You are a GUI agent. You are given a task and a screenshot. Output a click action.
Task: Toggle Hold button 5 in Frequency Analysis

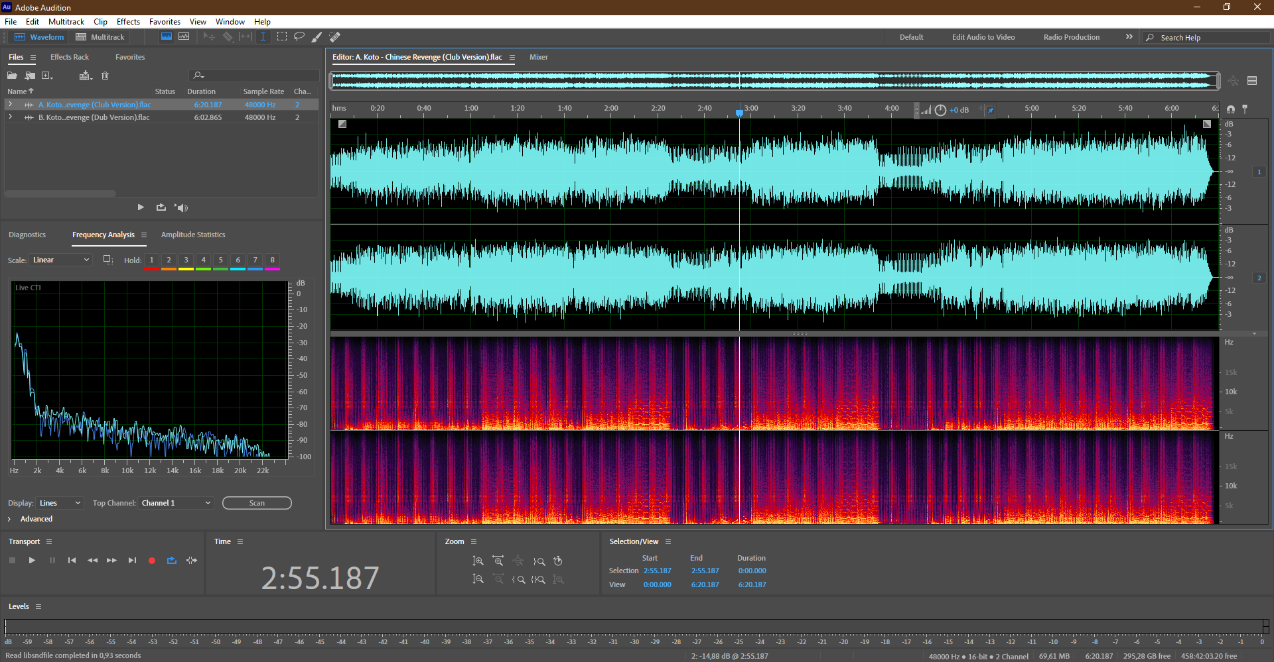(221, 260)
